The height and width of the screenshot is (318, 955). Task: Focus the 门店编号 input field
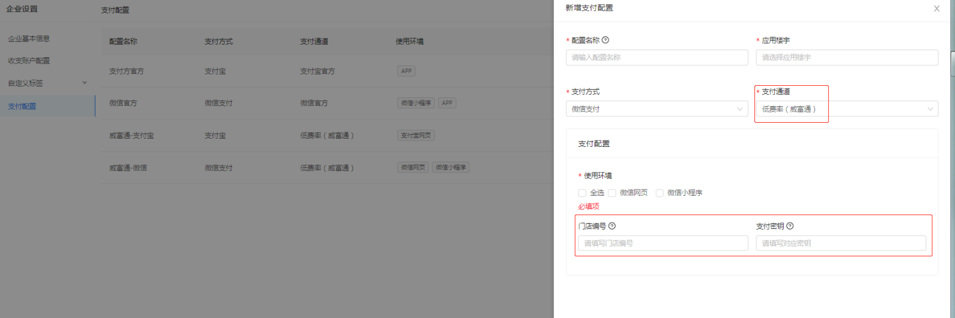663,243
